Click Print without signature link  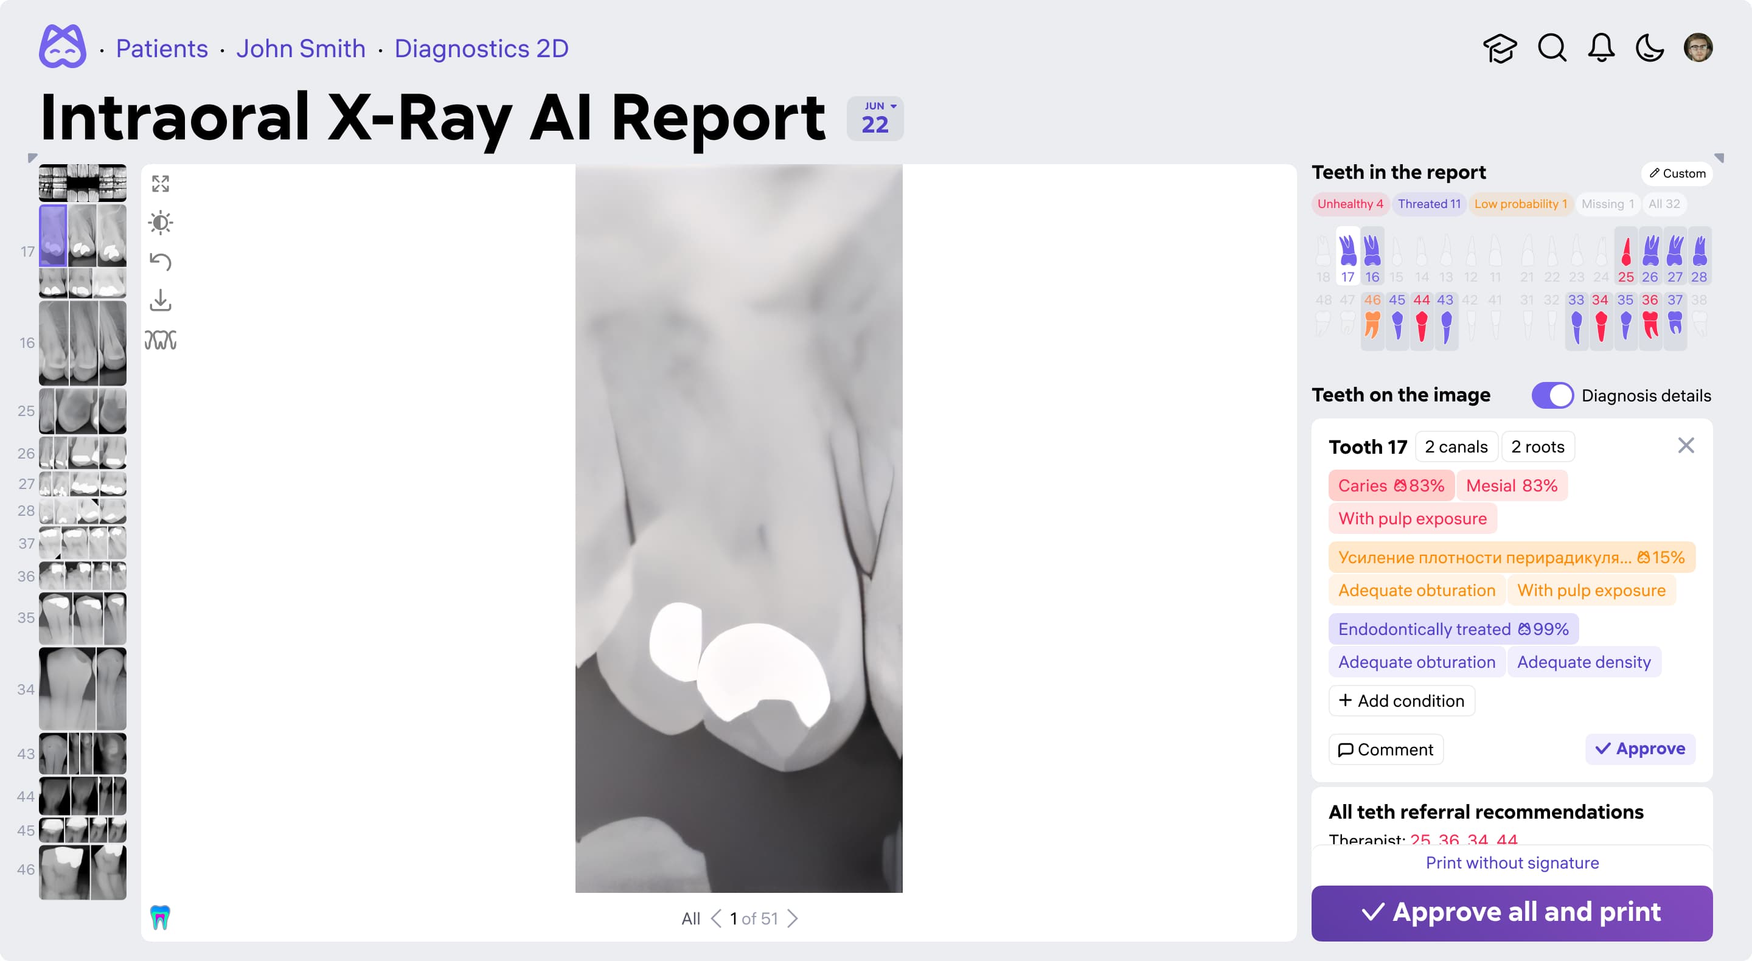[1511, 862]
